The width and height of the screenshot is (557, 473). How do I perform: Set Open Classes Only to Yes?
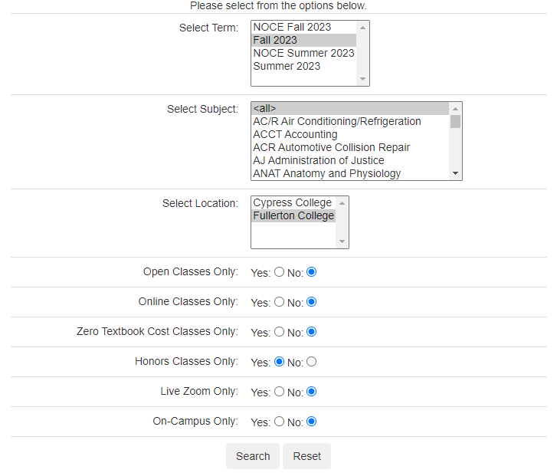[x=279, y=272]
